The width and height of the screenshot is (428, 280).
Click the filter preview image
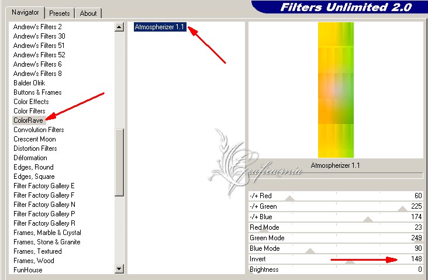click(336, 90)
